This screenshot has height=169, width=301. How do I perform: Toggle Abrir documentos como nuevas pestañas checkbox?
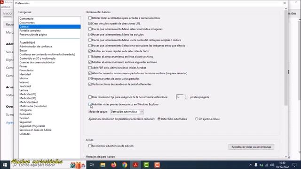pyautogui.click(x=90, y=73)
